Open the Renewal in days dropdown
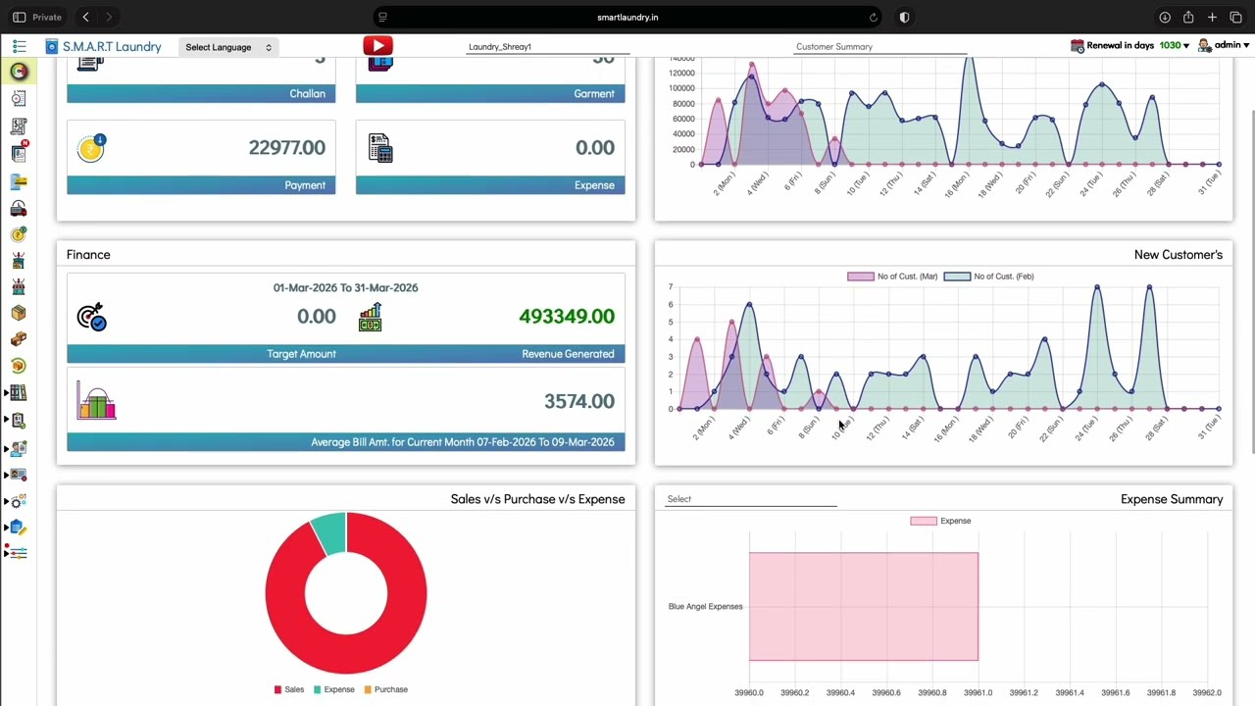Viewport: 1255px width, 706px height. click(1129, 45)
